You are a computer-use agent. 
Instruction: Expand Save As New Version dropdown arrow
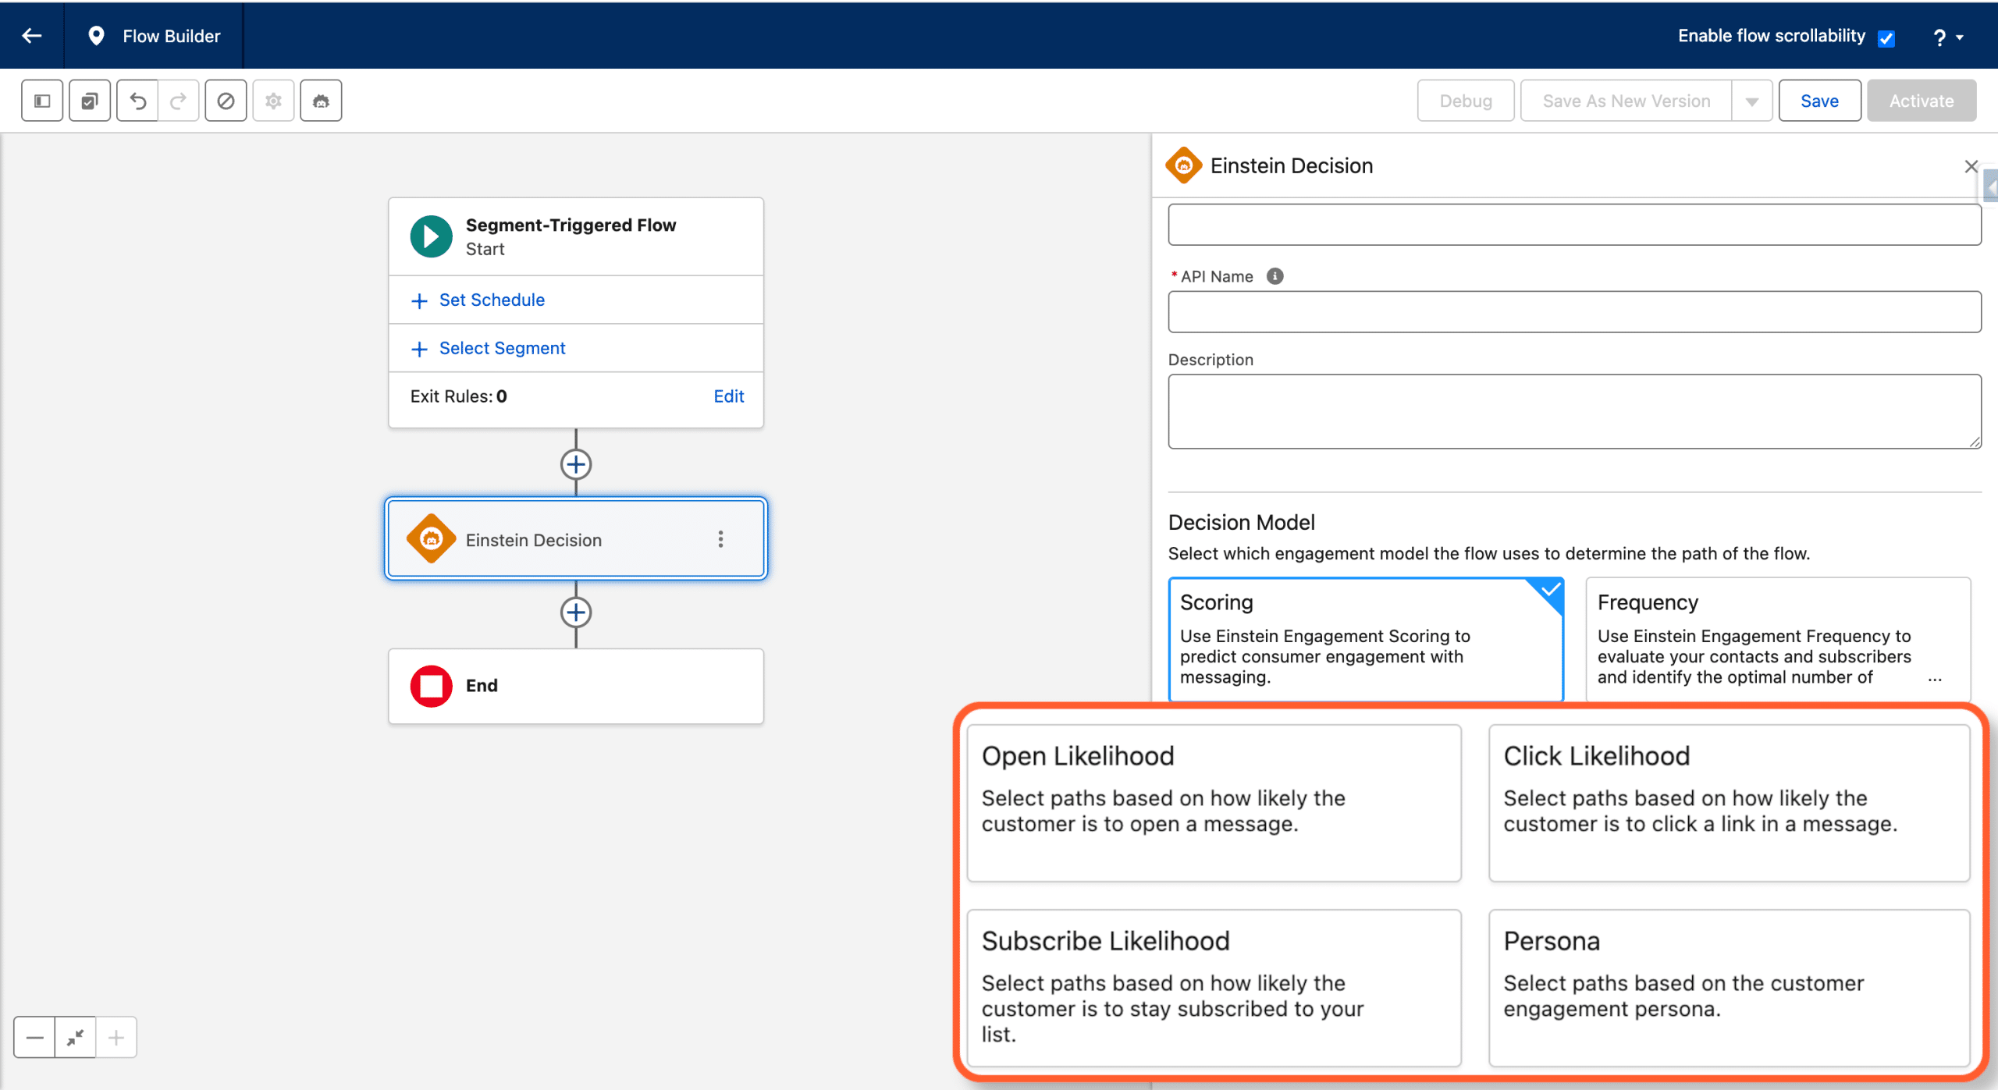pyautogui.click(x=1752, y=101)
